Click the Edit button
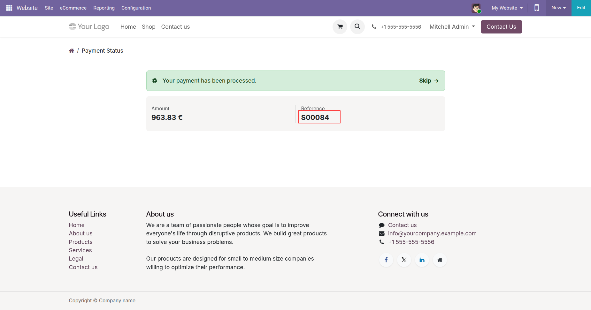This screenshot has height=310, width=591. 581,8
